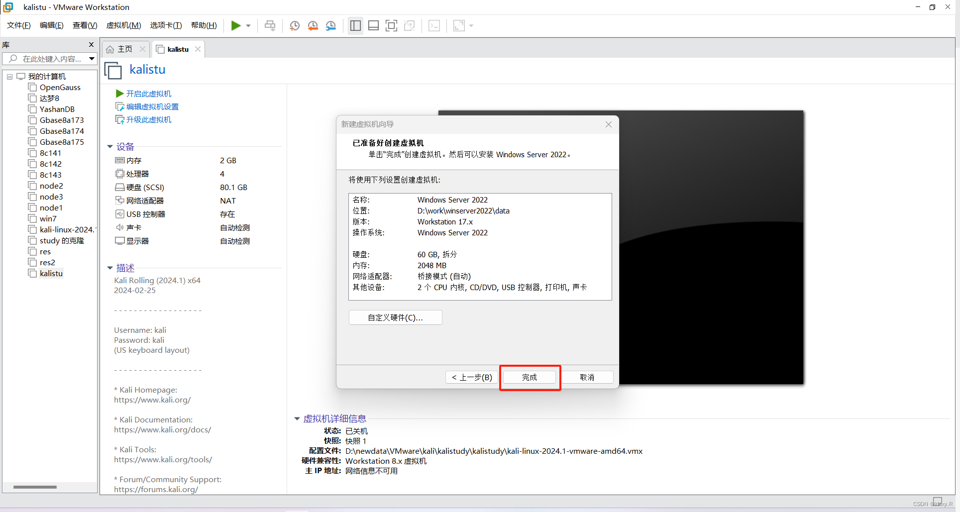This screenshot has height=512, width=960.
Task: Open the stretch options dropdown arrow
Action: [x=471, y=26]
